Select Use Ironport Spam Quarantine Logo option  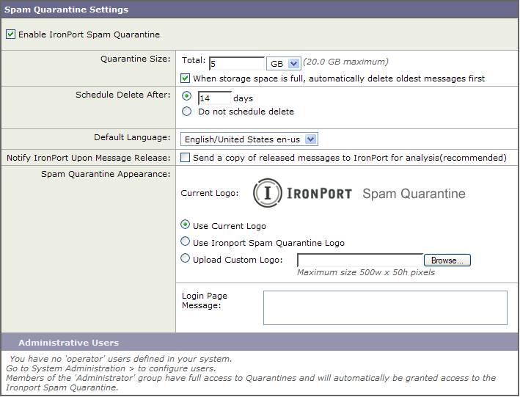pos(185,241)
